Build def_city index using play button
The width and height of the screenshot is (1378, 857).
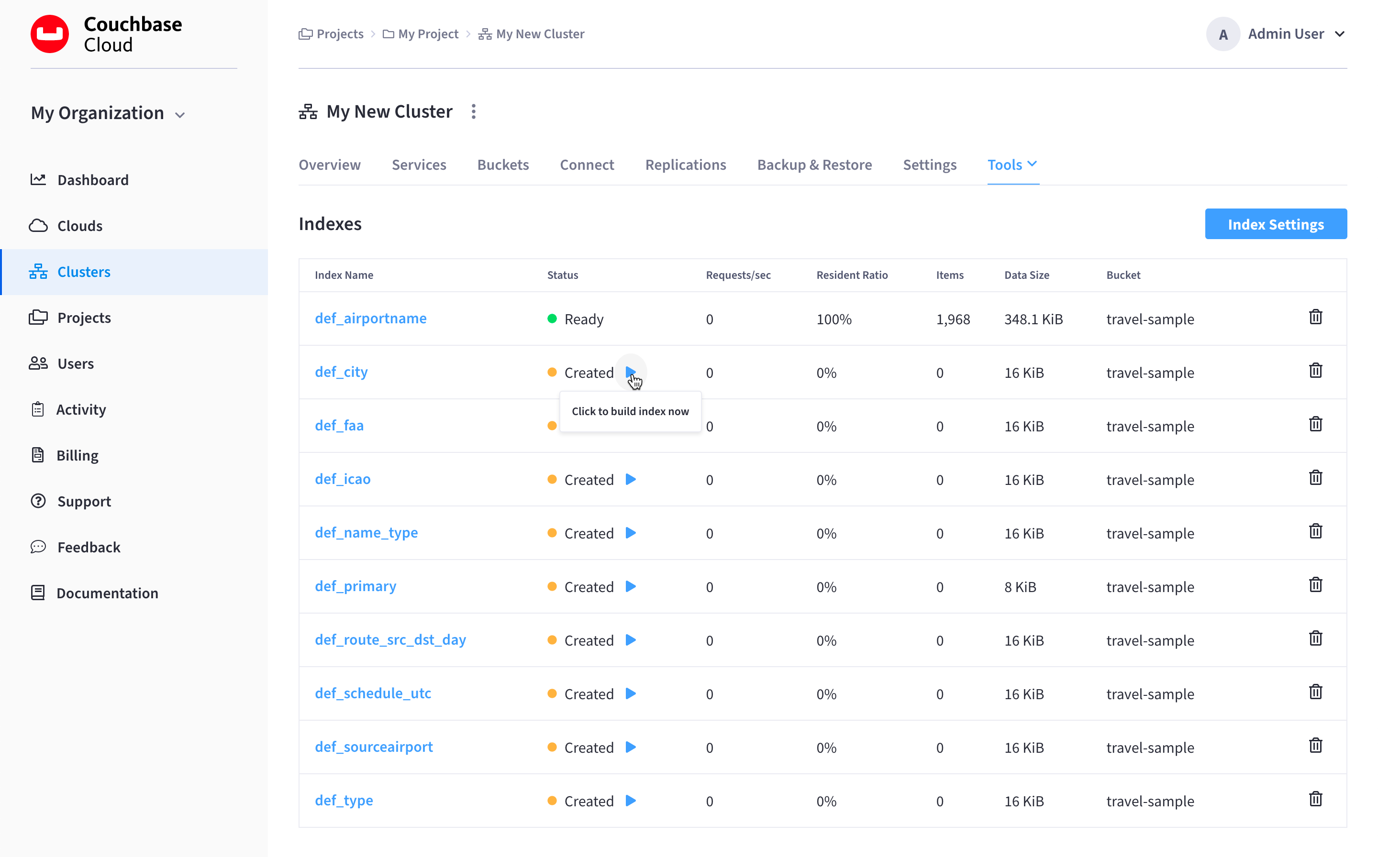point(631,373)
